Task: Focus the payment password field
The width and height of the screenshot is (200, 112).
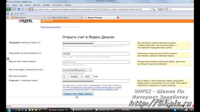Action: pos(96,43)
